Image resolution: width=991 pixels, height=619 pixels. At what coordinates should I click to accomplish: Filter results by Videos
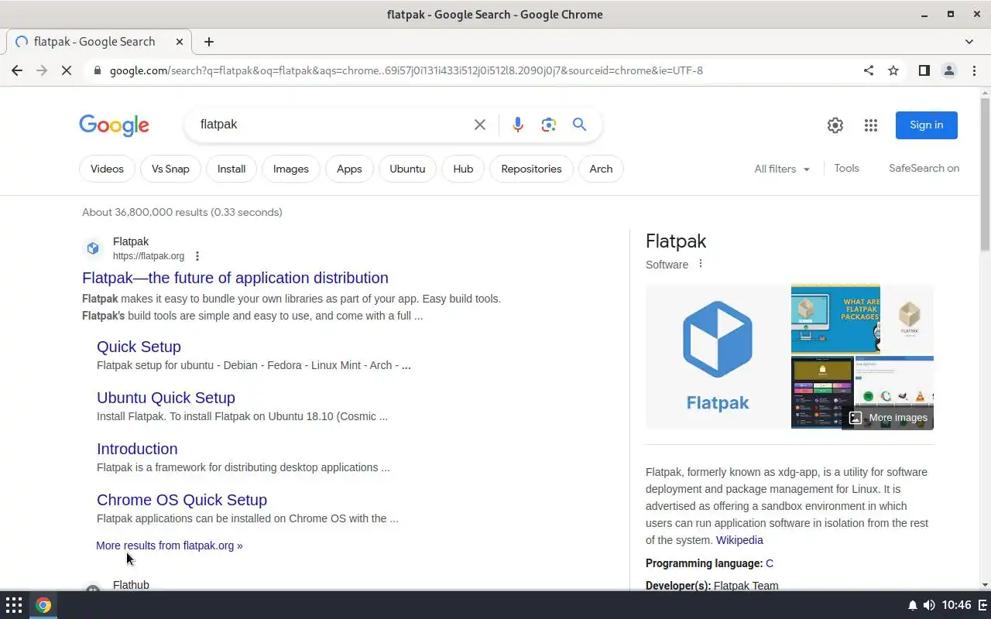pos(107,169)
